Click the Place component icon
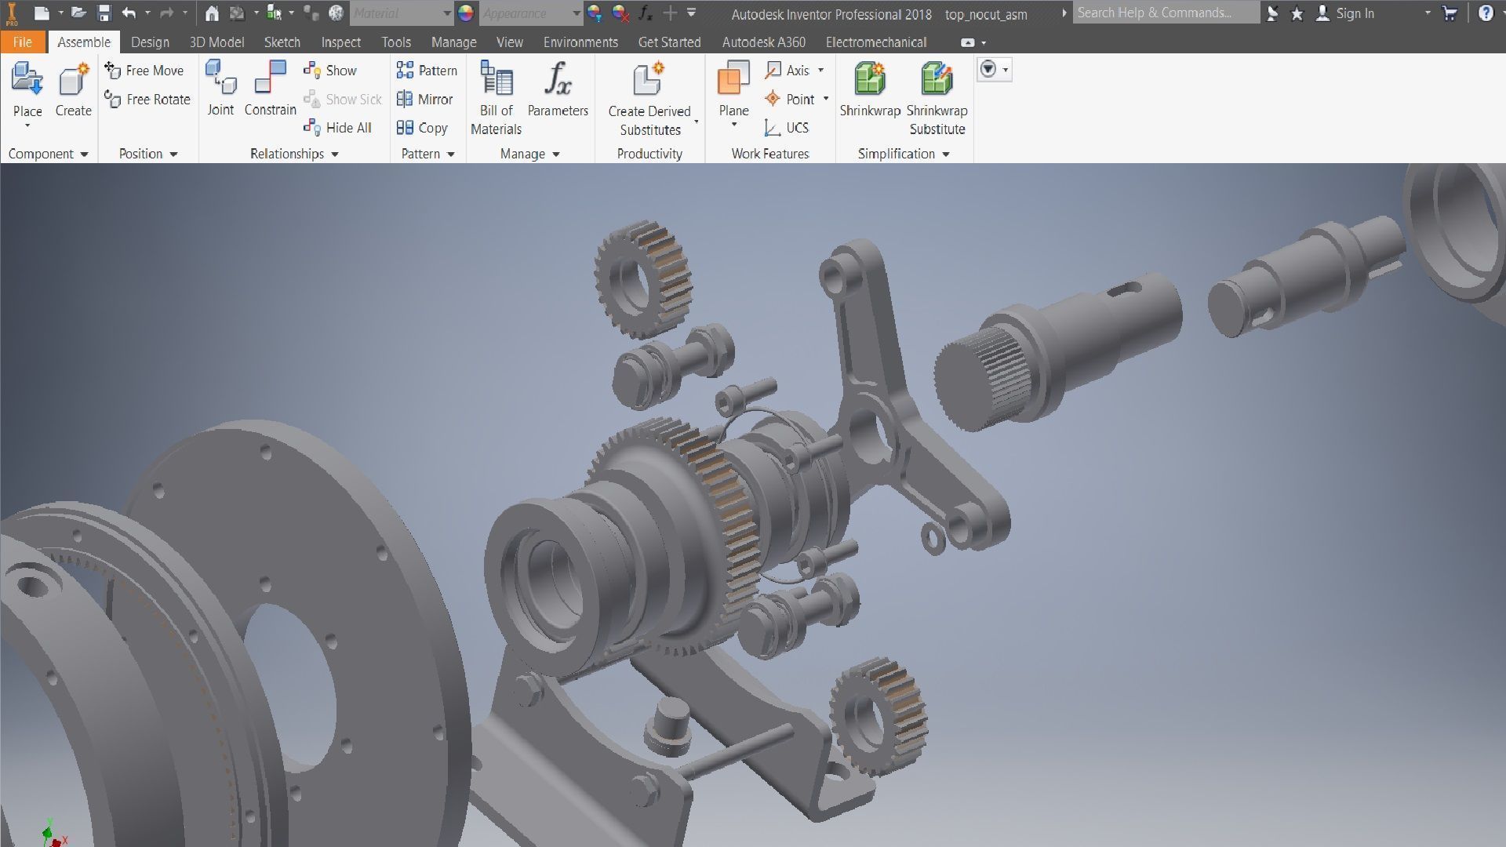 (x=27, y=80)
